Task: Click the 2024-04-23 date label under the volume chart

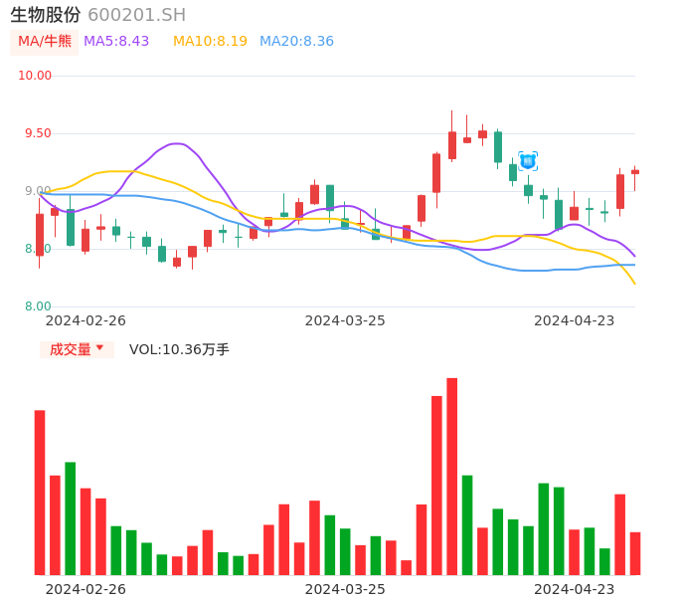Action: click(x=575, y=589)
